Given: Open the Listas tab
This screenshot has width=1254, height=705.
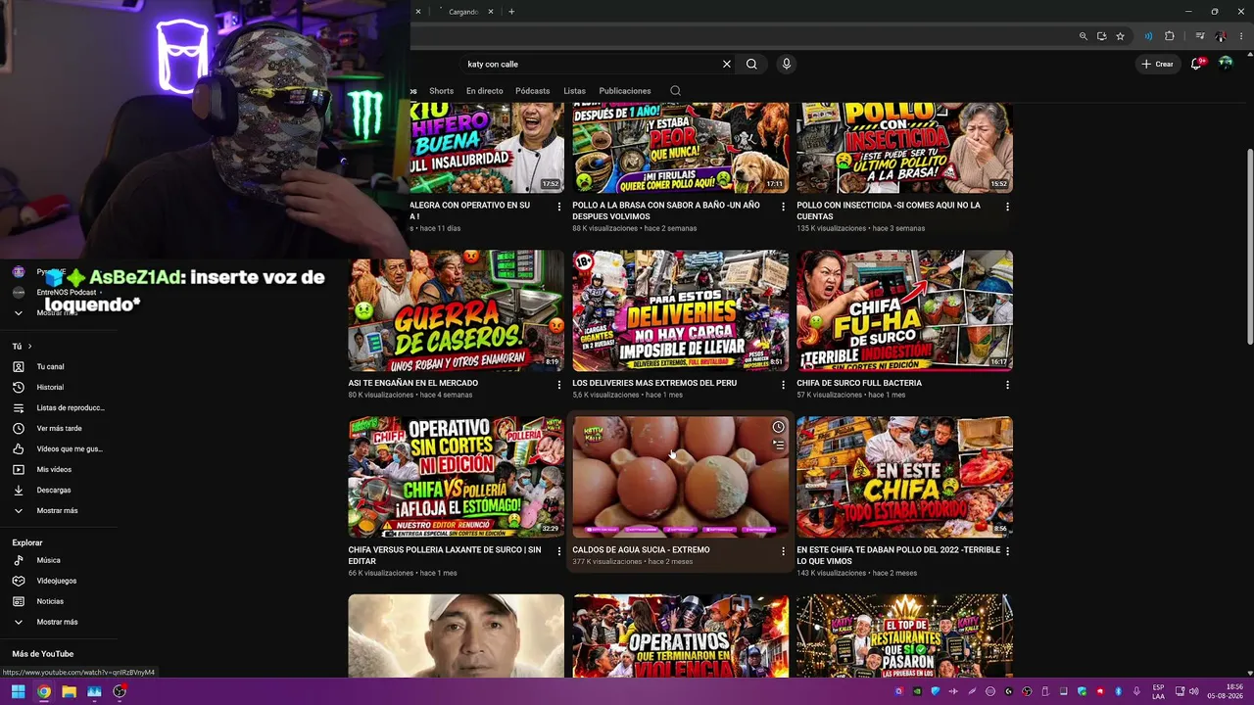Looking at the screenshot, I should pos(575,91).
